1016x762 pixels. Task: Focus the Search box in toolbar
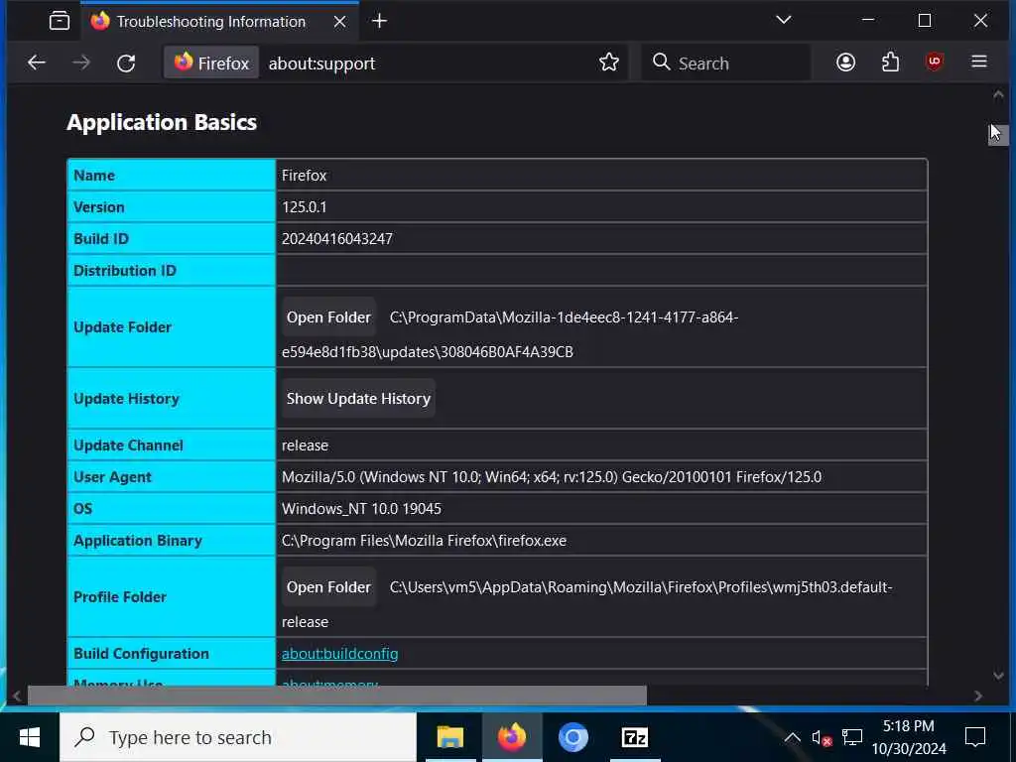pos(725,63)
